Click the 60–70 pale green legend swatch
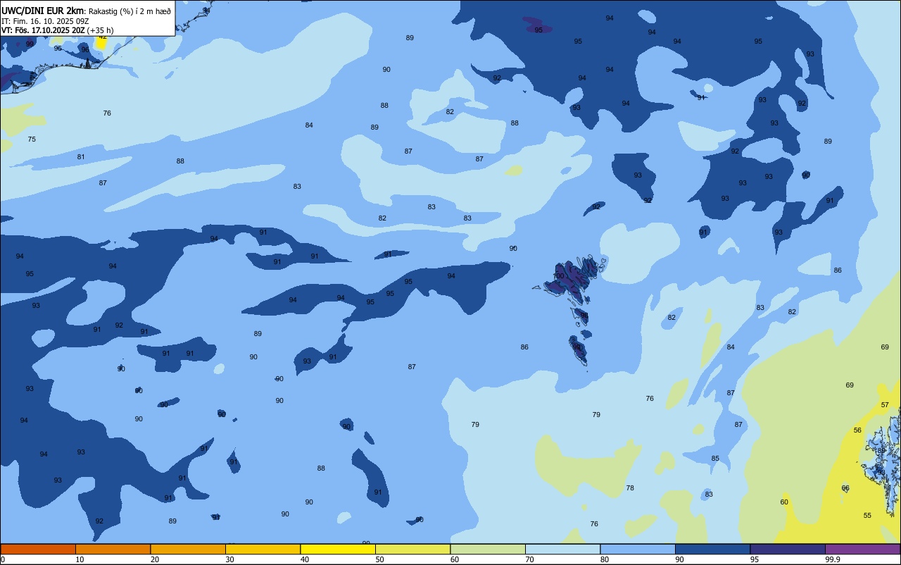Viewport: 901px width, 565px height. pos(488,549)
